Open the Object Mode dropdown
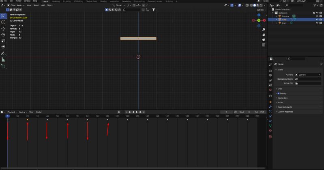324x170 pixels. [15, 5]
